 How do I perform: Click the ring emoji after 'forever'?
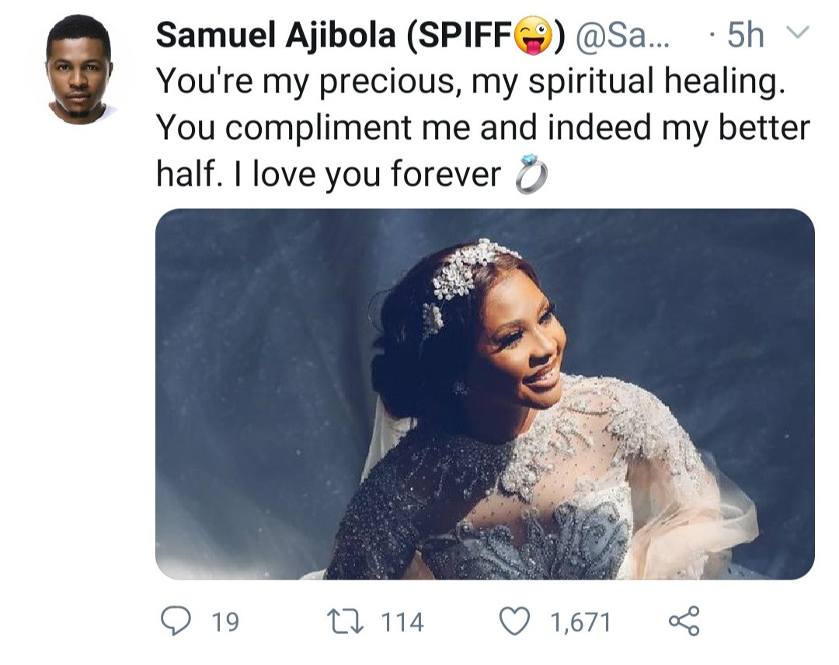(x=531, y=177)
